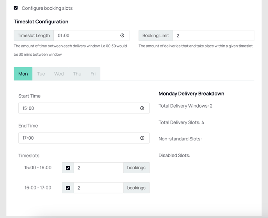
Task: Switch to the Thu tab
Action: (x=77, y=74)
